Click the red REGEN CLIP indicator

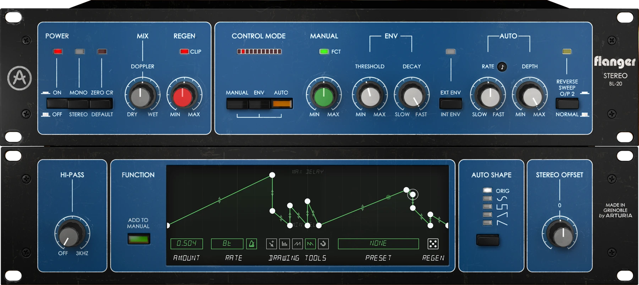pos(184,51)
